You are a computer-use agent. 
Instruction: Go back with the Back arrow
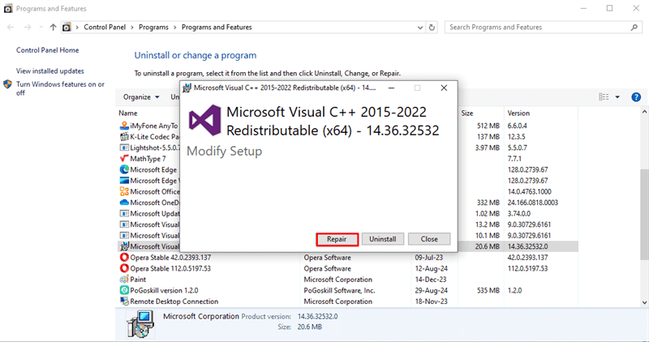tap(11, 28)
